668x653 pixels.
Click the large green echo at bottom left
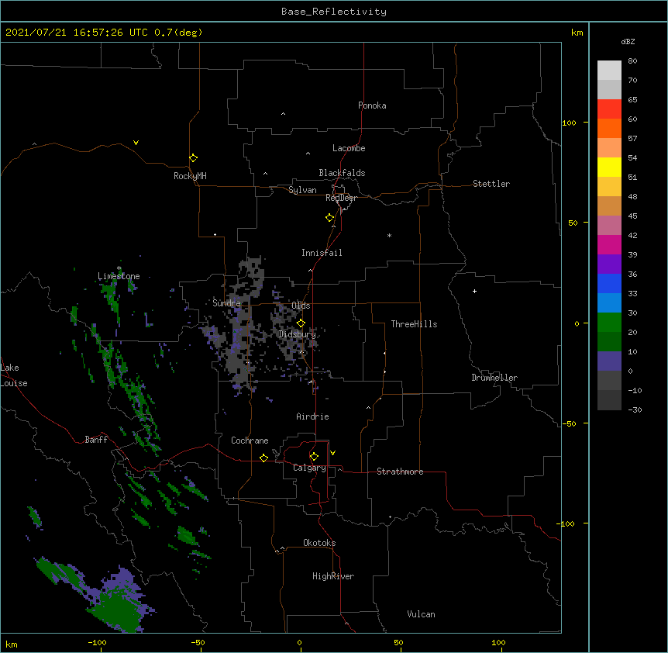click(x=117, y=607)
